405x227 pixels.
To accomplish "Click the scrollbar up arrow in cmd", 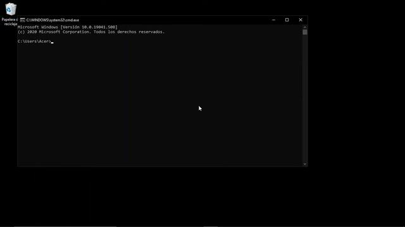I will (x=305, y=27).
